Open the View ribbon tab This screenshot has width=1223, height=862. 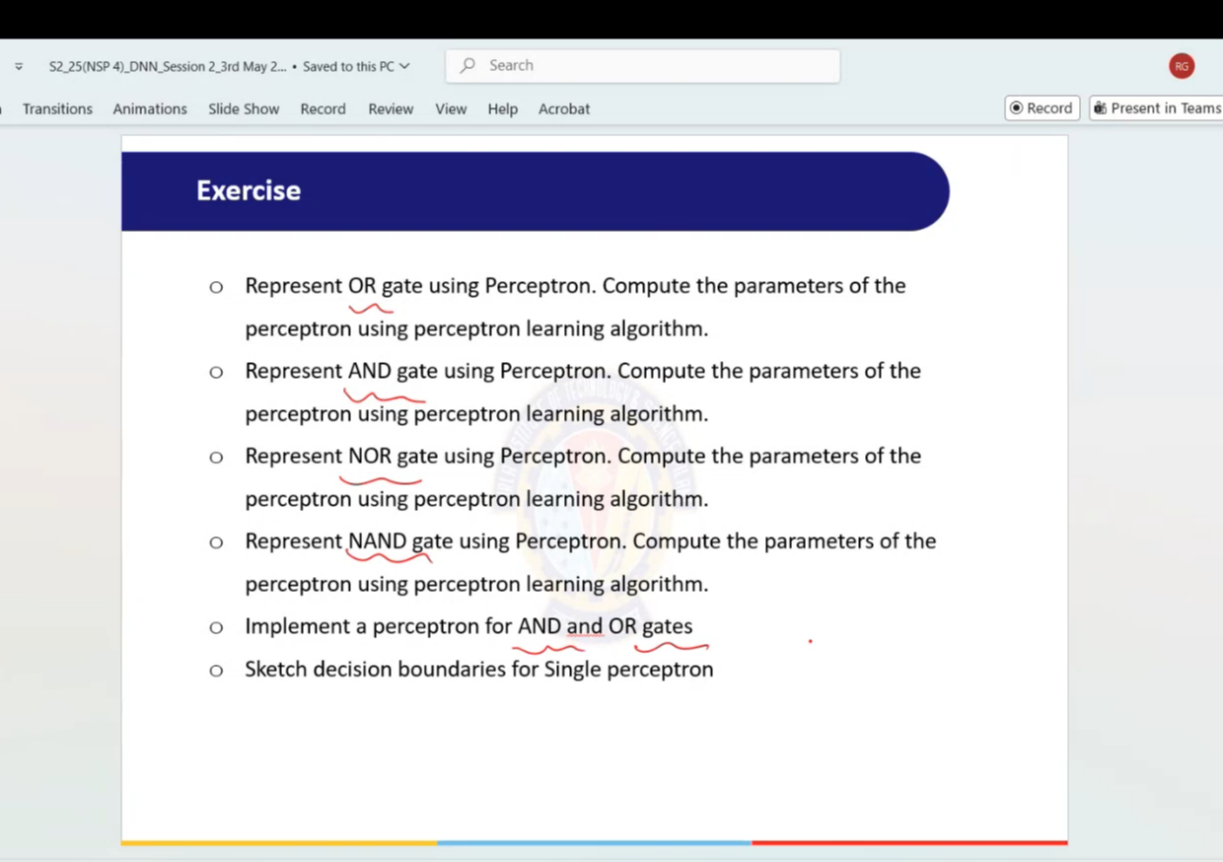pos(451,108)
